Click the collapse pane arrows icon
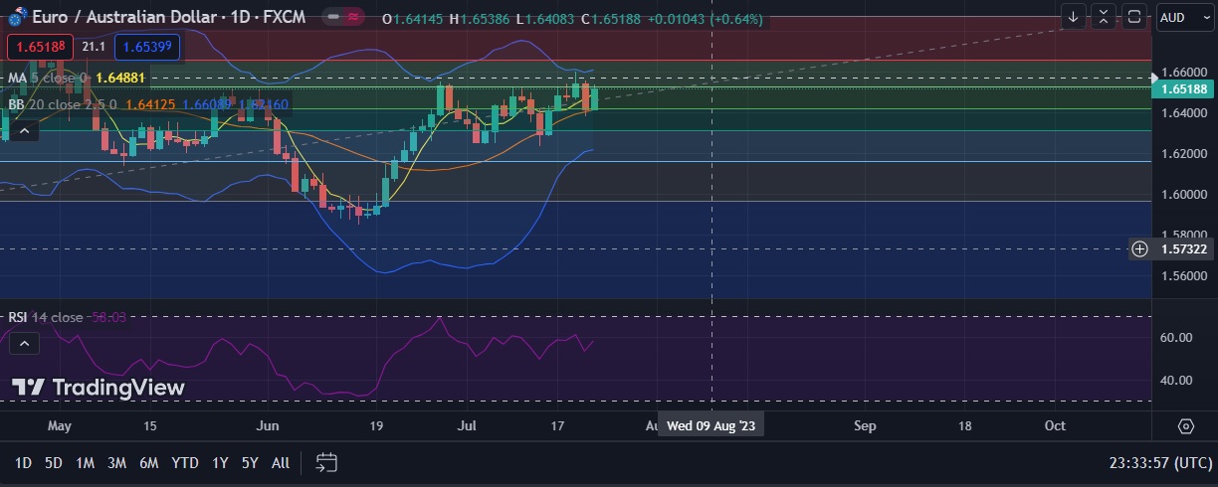This screenshot has height=487, width=1218. pos(1104,17)
